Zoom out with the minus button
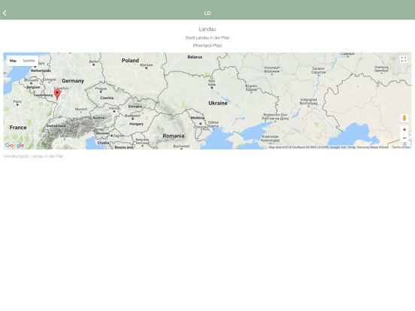This screenshot has height=311, width=415. pyautogui.click(x=404, y=138)
